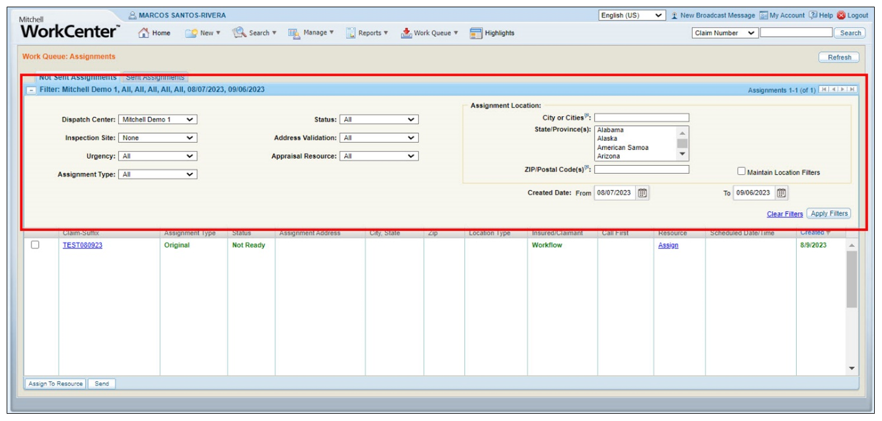Log out of WorkCenter

point(852,15)
